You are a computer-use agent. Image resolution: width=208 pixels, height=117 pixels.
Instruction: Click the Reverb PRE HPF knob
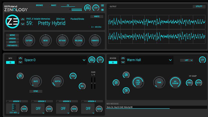click(x=126, y=75)
